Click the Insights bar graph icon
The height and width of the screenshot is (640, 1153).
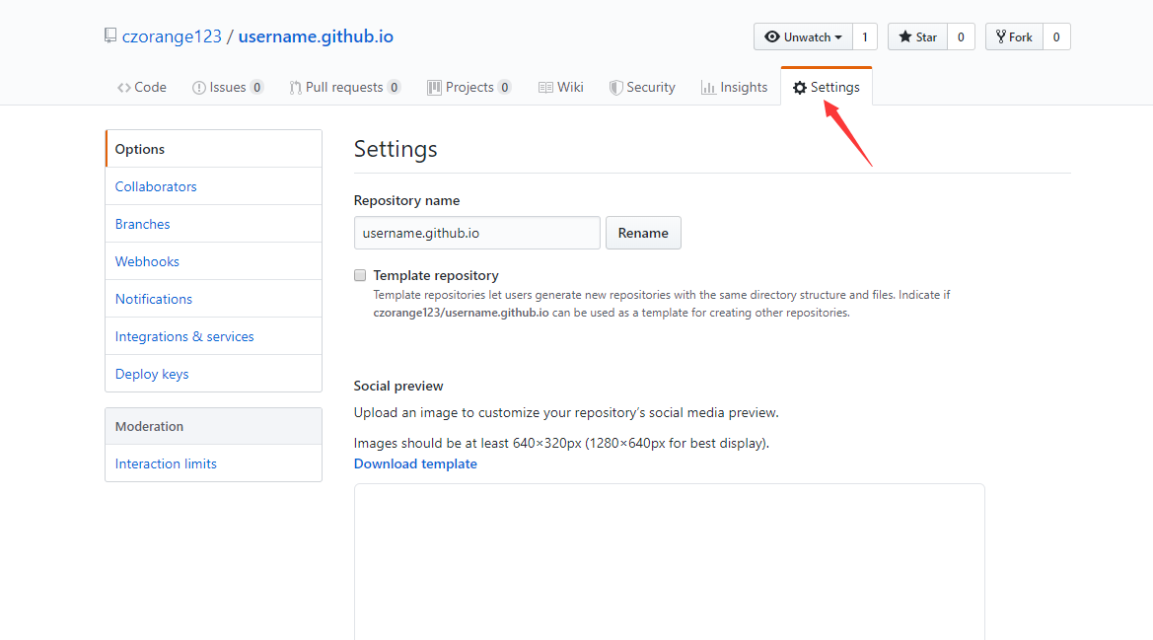point(708,88)
